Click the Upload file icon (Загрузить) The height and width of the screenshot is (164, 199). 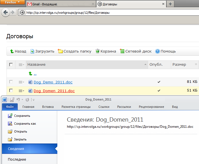(32, 51)
